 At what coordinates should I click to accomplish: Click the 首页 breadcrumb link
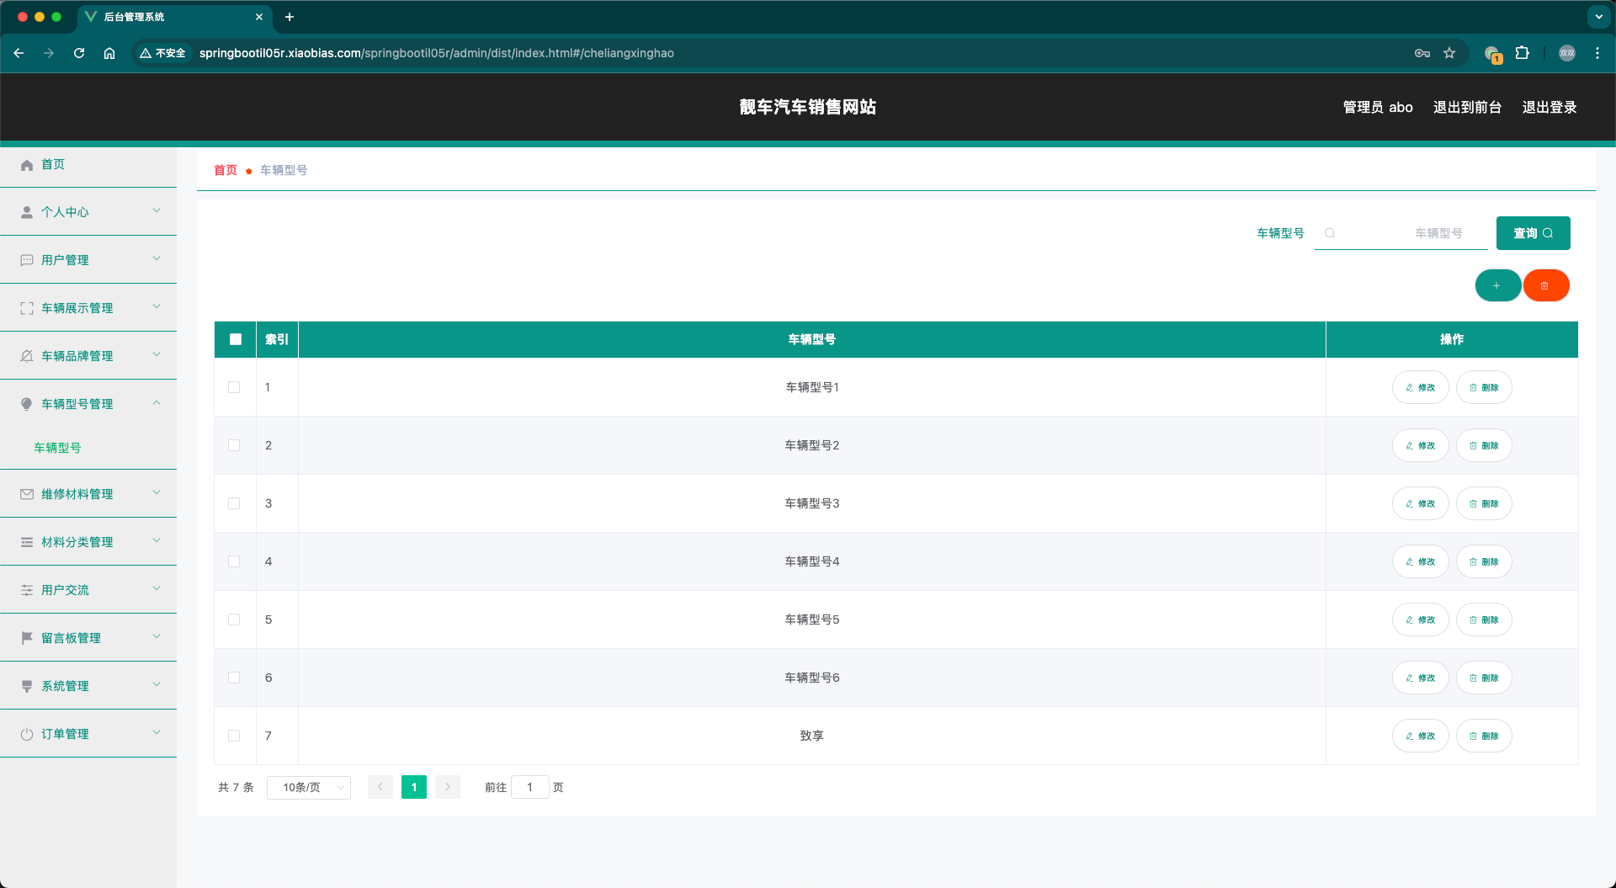coord(226,170)
